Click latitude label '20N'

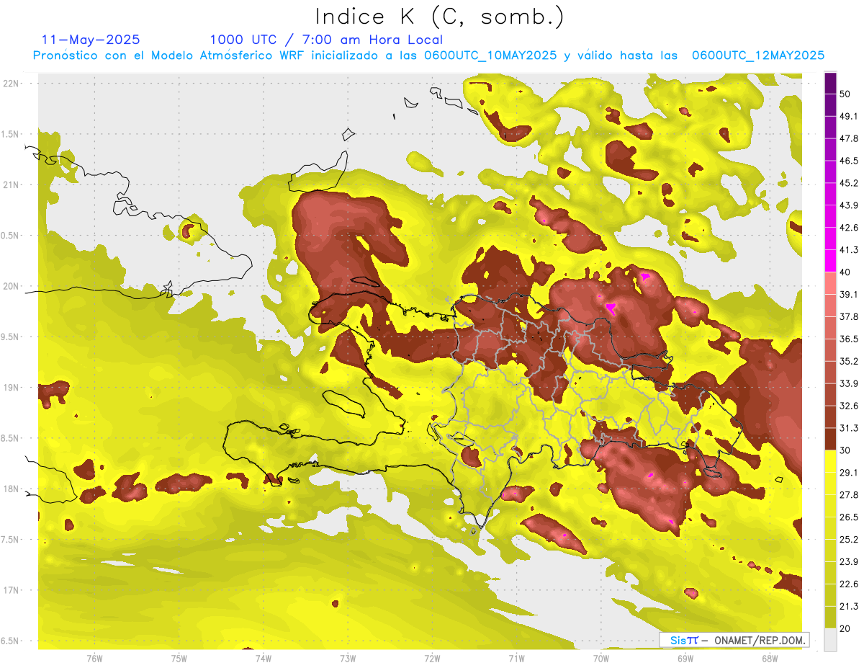point(12,287)
